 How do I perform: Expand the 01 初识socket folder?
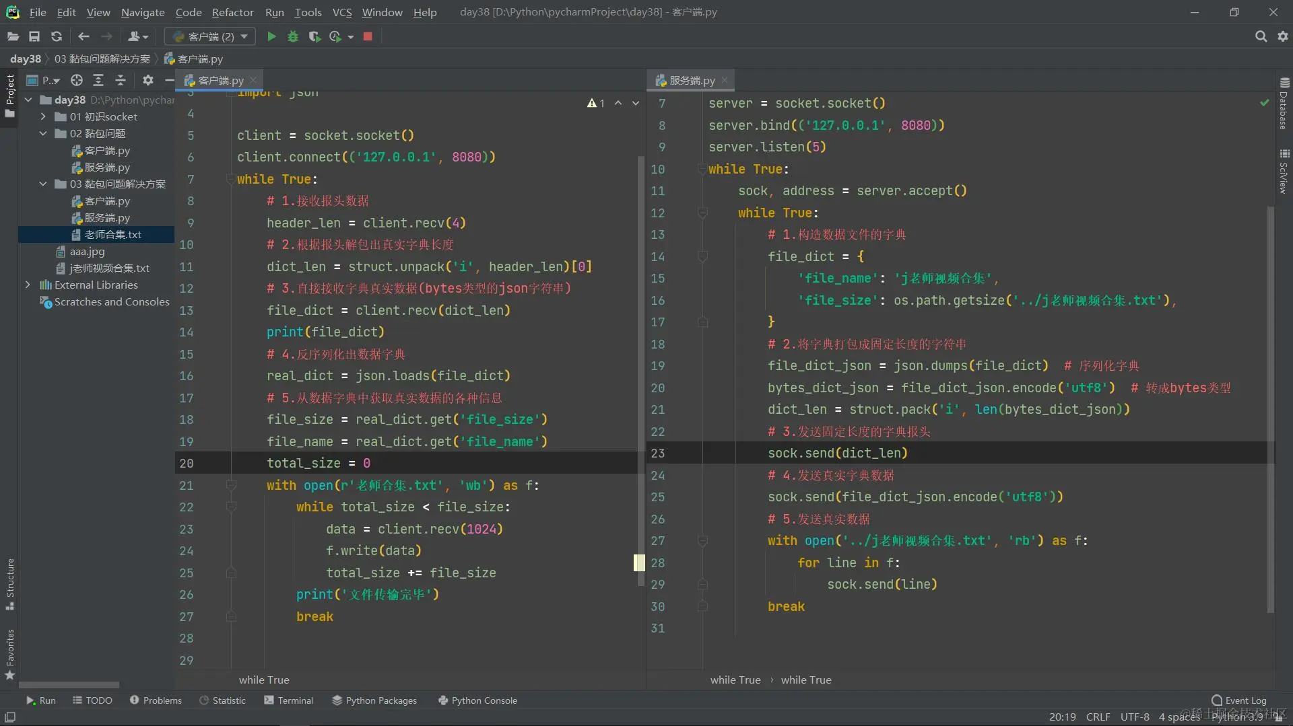(x=44, y=116)
